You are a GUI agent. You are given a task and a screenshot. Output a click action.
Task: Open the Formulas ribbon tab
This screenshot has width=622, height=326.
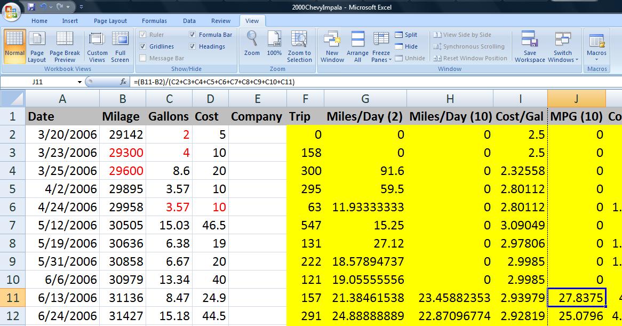[x=154, y=21]
